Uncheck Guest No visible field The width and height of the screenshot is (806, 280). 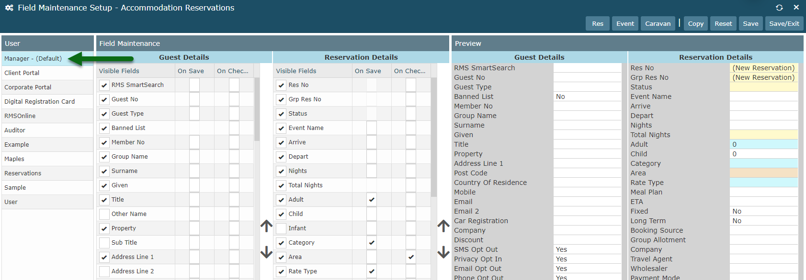coord(104,99)
